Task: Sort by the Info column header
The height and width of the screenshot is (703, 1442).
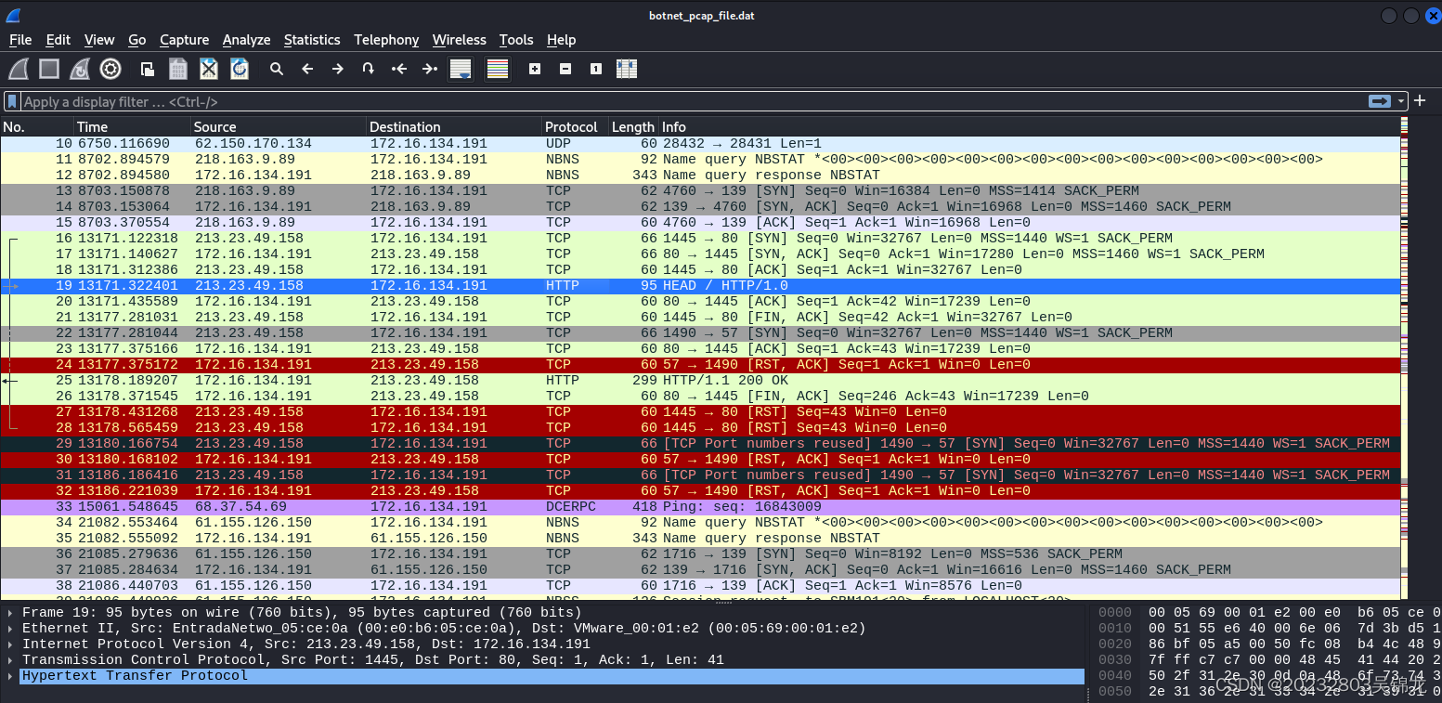Action: click(x=1029, y=126)
